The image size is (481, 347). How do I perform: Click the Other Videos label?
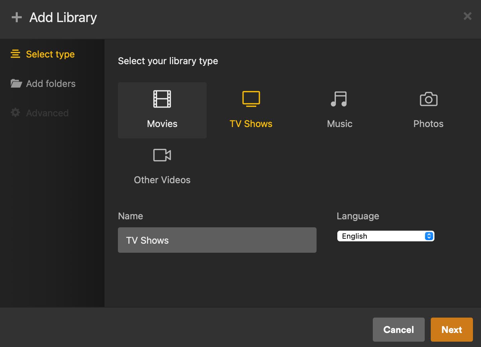[x=162, y=180]
